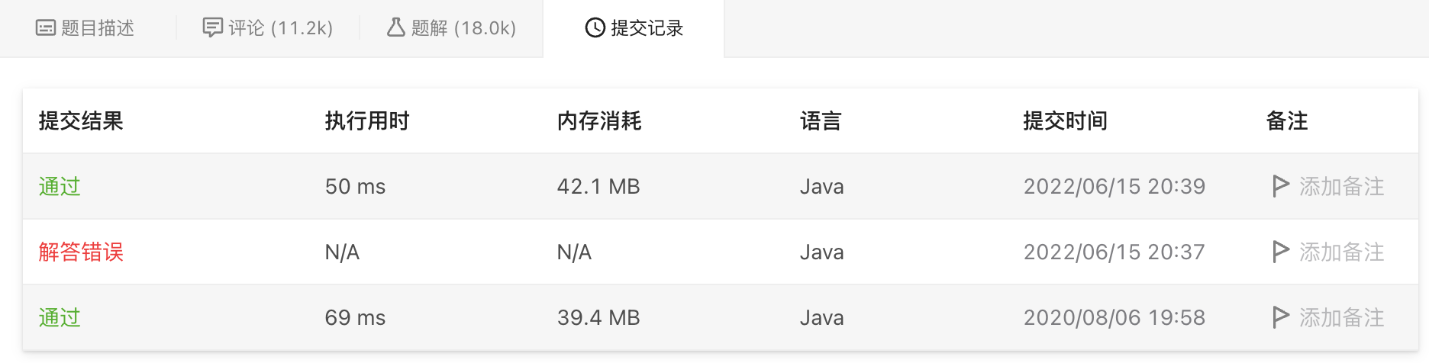Open the 题解 (18.0k) tab
This screenshot has width=1429, height=363.
pos(452,28)
